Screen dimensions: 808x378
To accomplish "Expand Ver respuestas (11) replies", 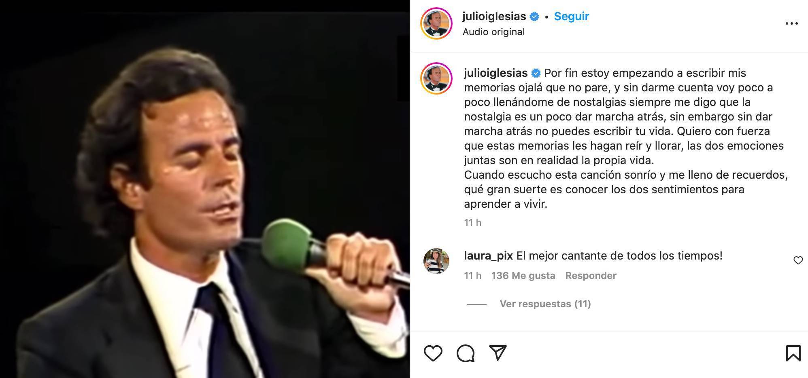I will pos(545,304).
